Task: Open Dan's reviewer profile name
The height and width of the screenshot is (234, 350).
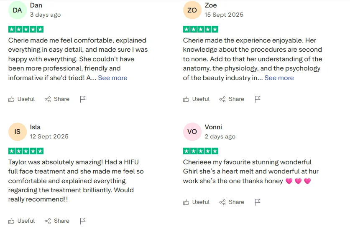Action: 36,5
